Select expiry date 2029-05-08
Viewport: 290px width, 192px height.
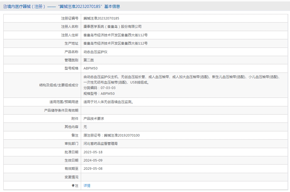click(93, 169)
